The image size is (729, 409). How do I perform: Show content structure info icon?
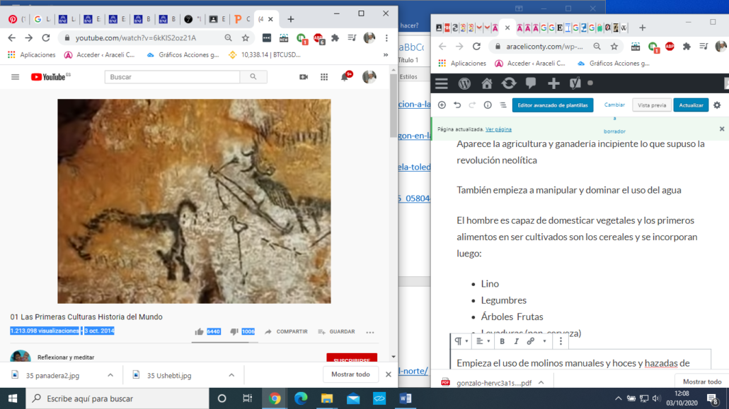pos(488,105)
